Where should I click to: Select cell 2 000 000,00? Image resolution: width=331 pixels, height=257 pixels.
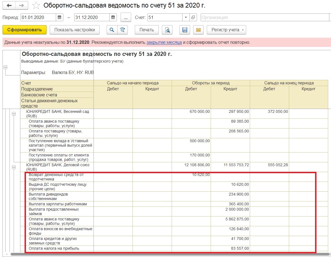coord(230,211)
